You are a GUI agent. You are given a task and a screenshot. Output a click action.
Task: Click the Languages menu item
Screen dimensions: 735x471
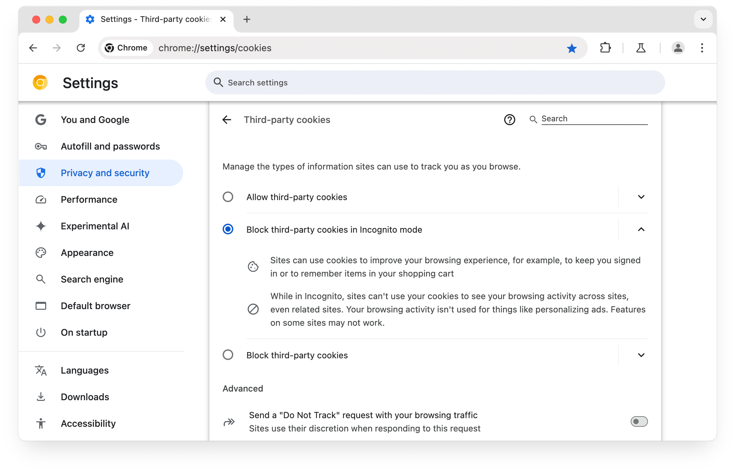(85, 370)
